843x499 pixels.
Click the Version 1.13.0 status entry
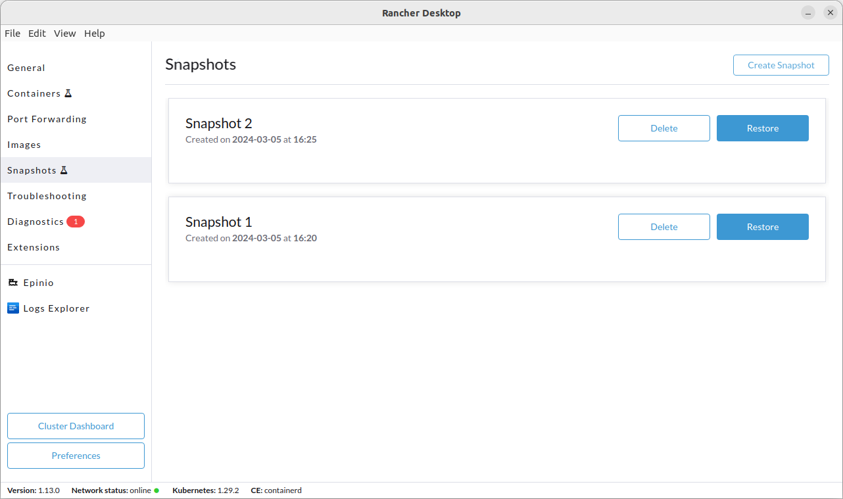pos(34,490)
